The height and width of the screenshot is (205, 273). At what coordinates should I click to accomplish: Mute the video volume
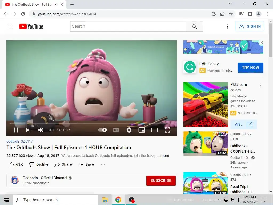pyautogui.click(x=41, y=130)
